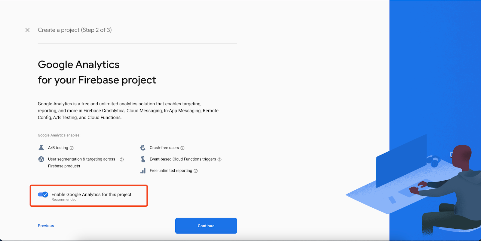This screenshot has width=481, height=241.
Task: Open help icon for Event-based Cloud Functions triggers
Action: pyautogui.click(x=219, y=159)
